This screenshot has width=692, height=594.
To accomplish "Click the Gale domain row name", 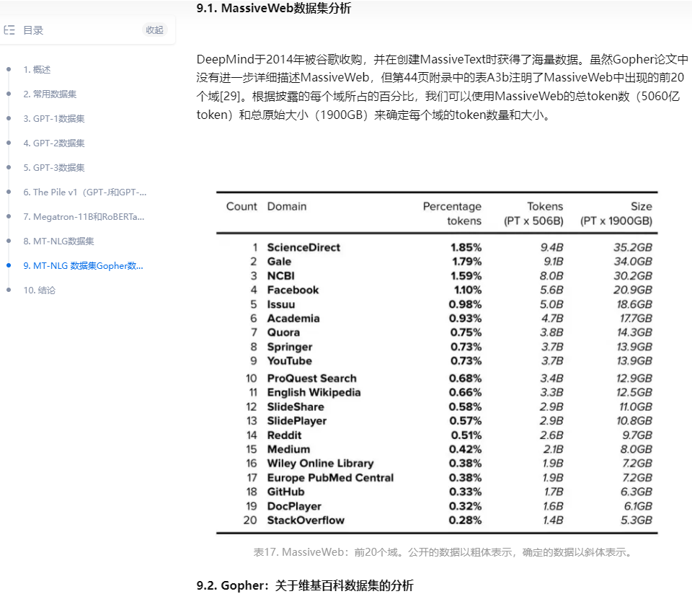I will point(279,261).
